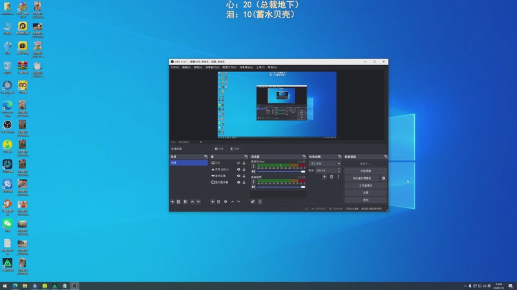Open the 配置文件(P) menu
The image size is (517, 290).
tap(229, 67)
